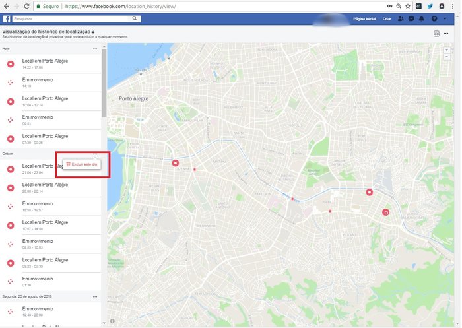This screenshot has height=328, width=462.
Task: Zoom out the map with minus button
Action: 447,57
